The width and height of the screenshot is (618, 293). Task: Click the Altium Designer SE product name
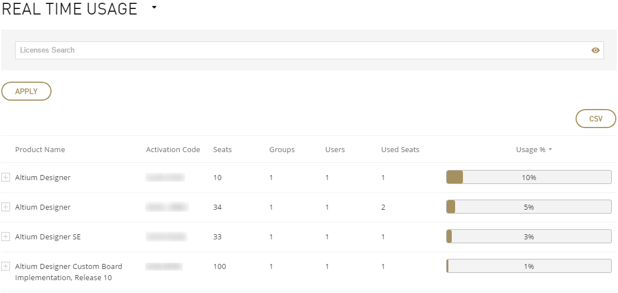48,237
